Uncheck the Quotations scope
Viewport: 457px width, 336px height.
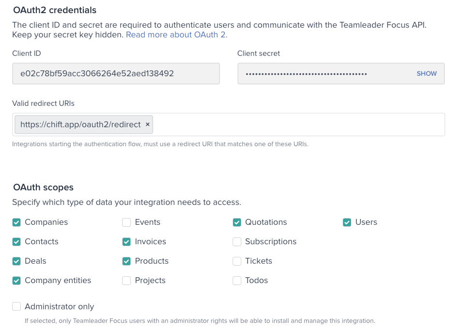(x=237, y=222)
